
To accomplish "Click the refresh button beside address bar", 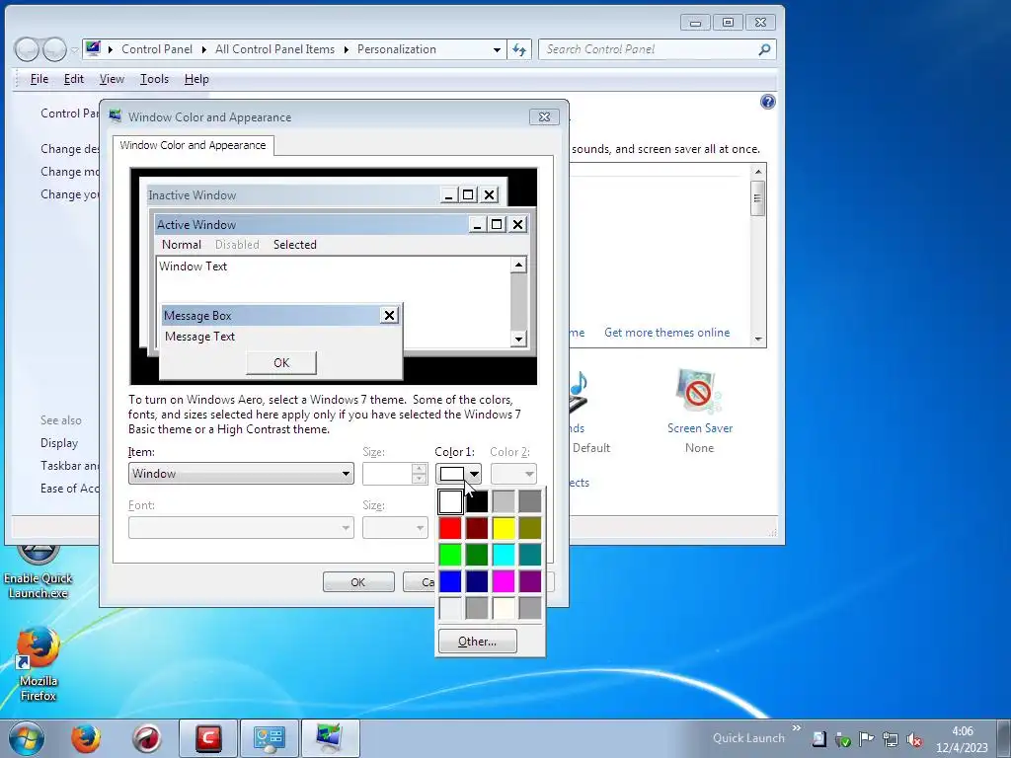I will coord(519,49).
